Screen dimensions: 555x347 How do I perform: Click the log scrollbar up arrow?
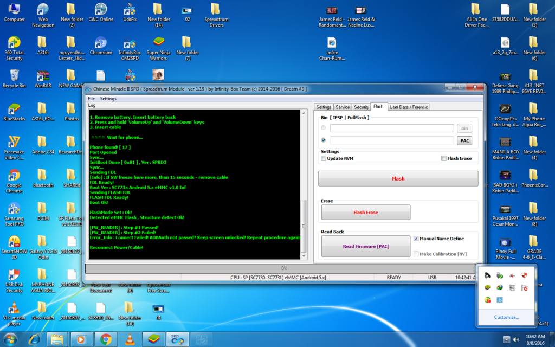(304, 113)
